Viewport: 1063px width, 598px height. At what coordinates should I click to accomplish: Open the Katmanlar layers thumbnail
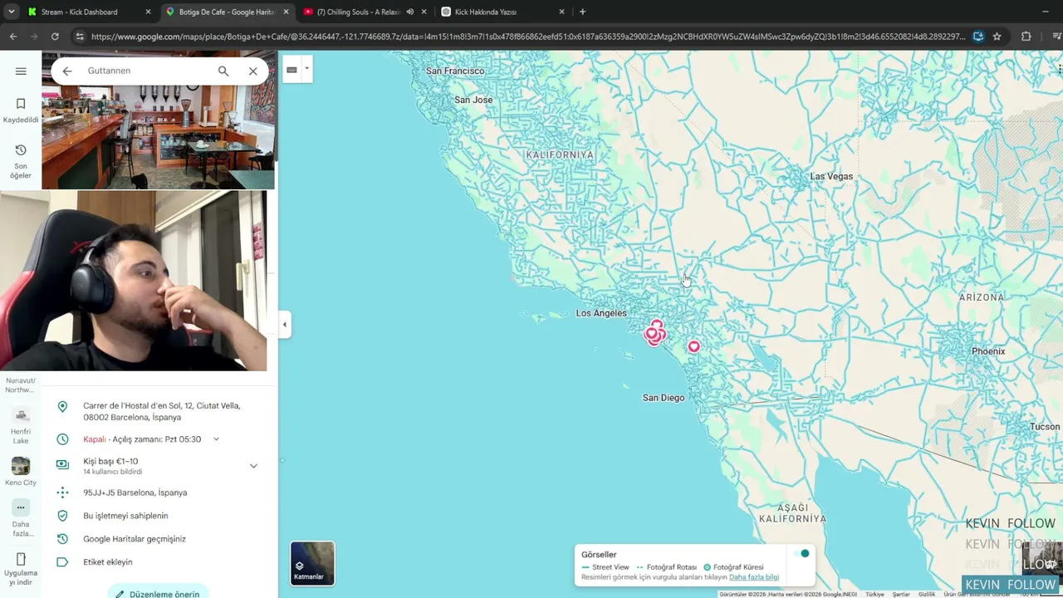(x=312, y=563)
